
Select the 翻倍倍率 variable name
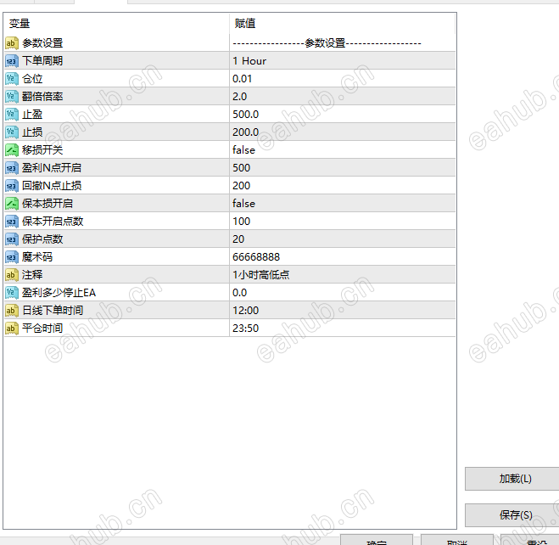click(x=42, y=96)
